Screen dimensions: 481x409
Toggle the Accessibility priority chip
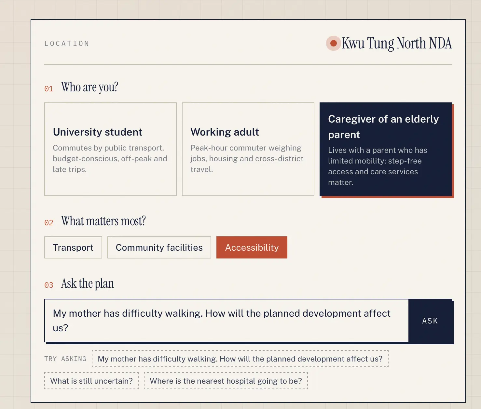pos(252,247)
